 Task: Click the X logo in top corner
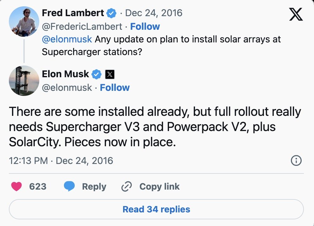[296, 14]
